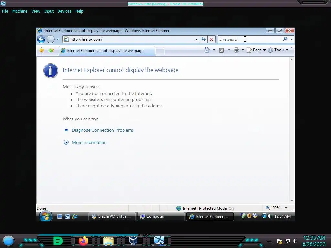Click the Vista Start orb
The height and width of the screenshot is (248, 331).
coord(46,216)
